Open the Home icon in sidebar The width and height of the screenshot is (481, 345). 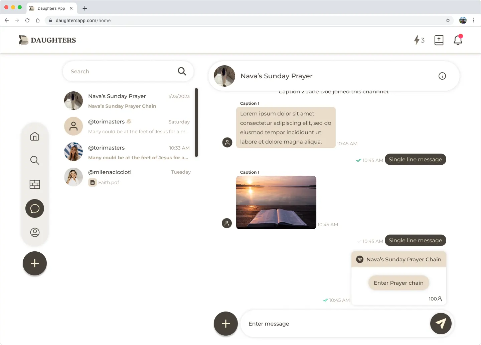coord(35,137)
